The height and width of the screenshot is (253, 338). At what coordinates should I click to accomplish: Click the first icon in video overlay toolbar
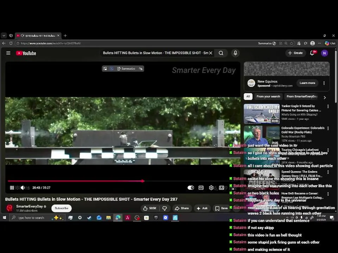(105, 69)
